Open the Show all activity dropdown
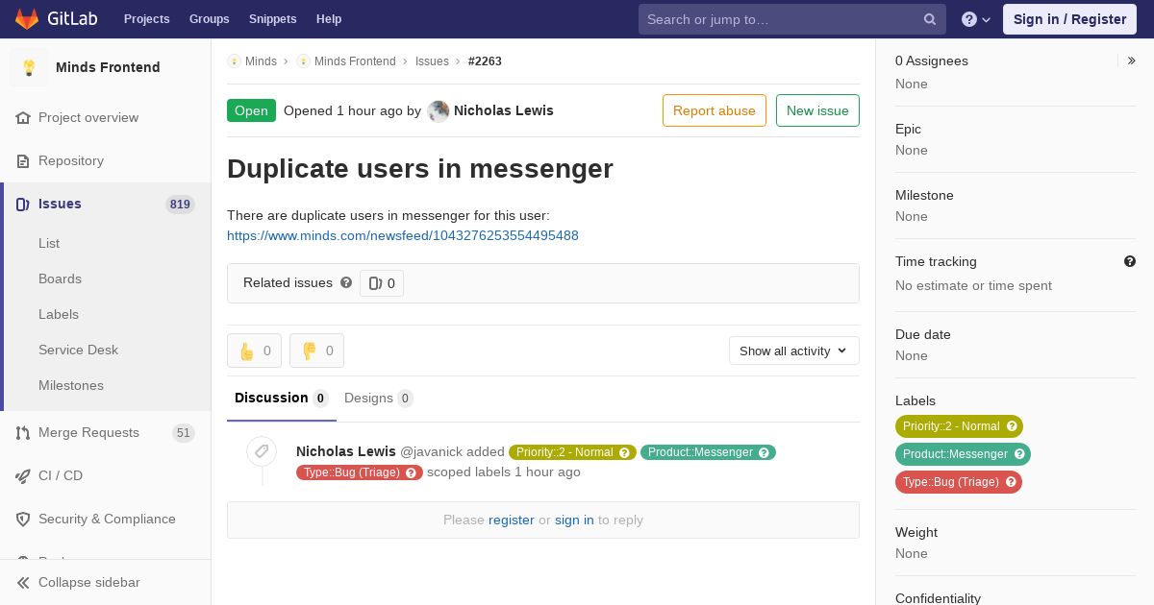The image size is (1154, 605). [794, 351]
